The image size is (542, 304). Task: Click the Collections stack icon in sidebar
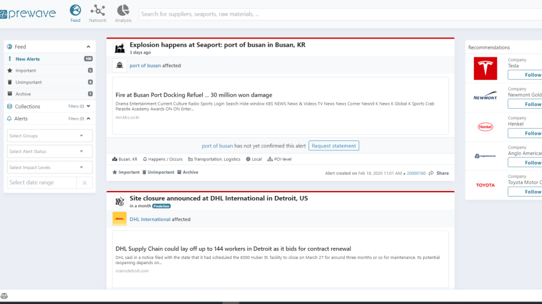pyautogui.click(x=9, y=107)
